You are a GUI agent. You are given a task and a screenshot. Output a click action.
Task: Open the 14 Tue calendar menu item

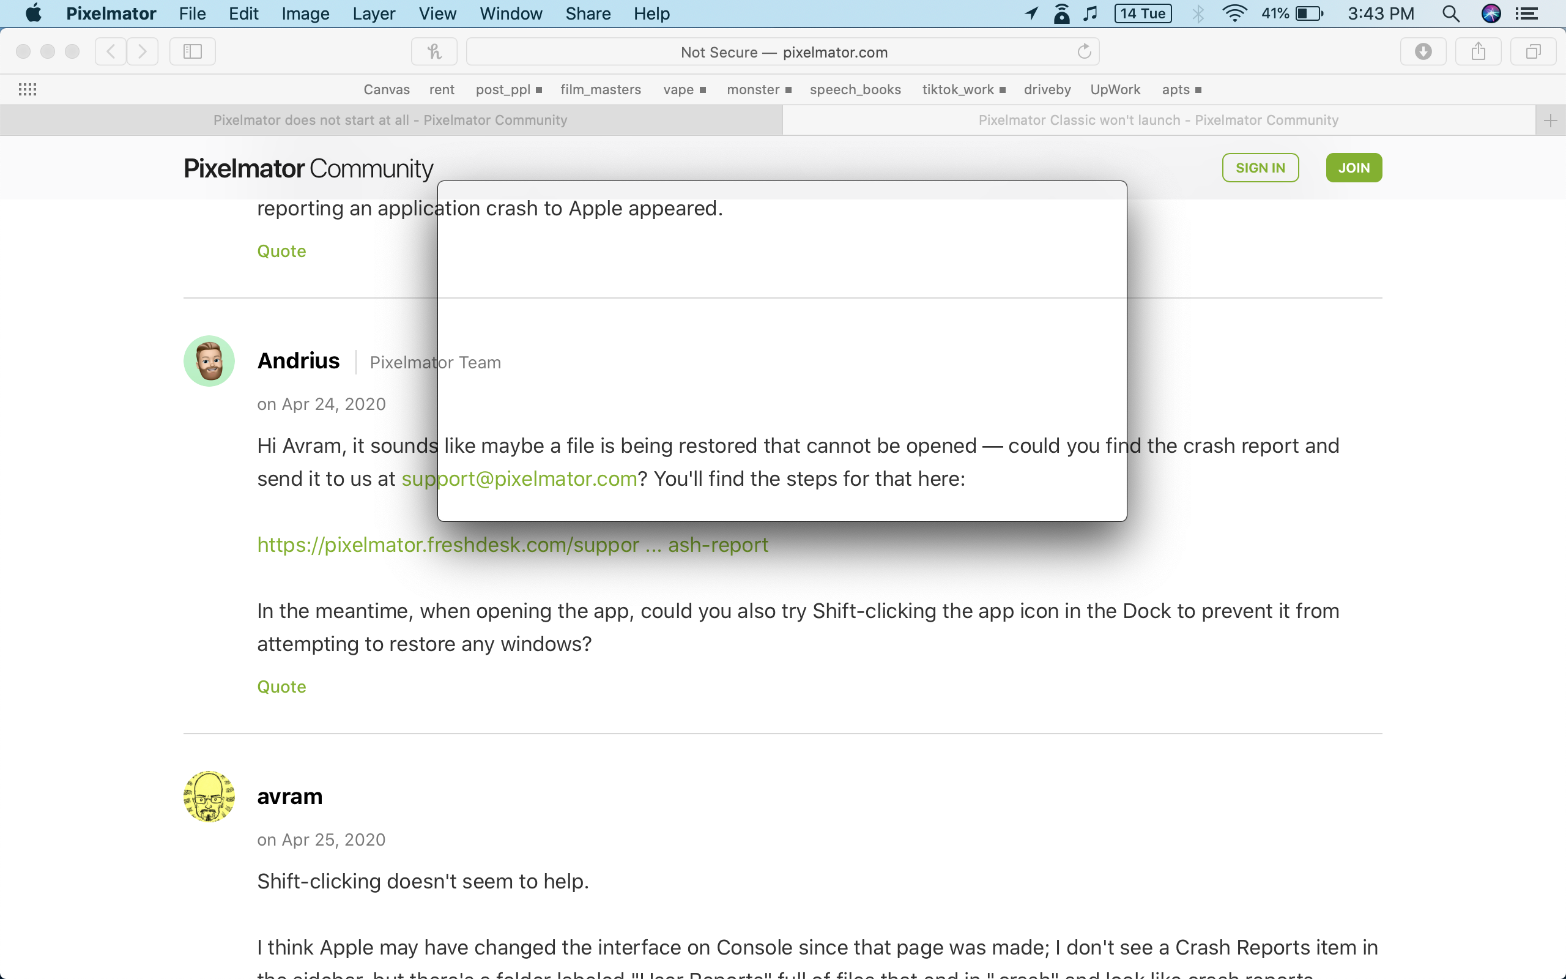click(1143, 13)
